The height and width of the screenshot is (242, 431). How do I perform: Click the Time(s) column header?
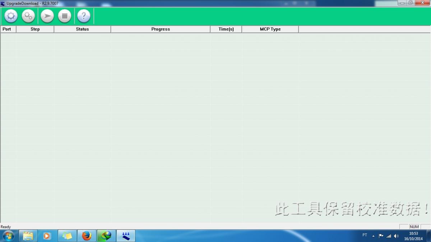[x=226, y=29]
